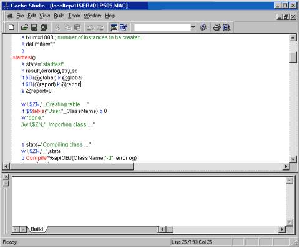The height and width of the screenshot is (248, 300).
Task: Click the 's @report=0' code line
Action: (36, 91)
